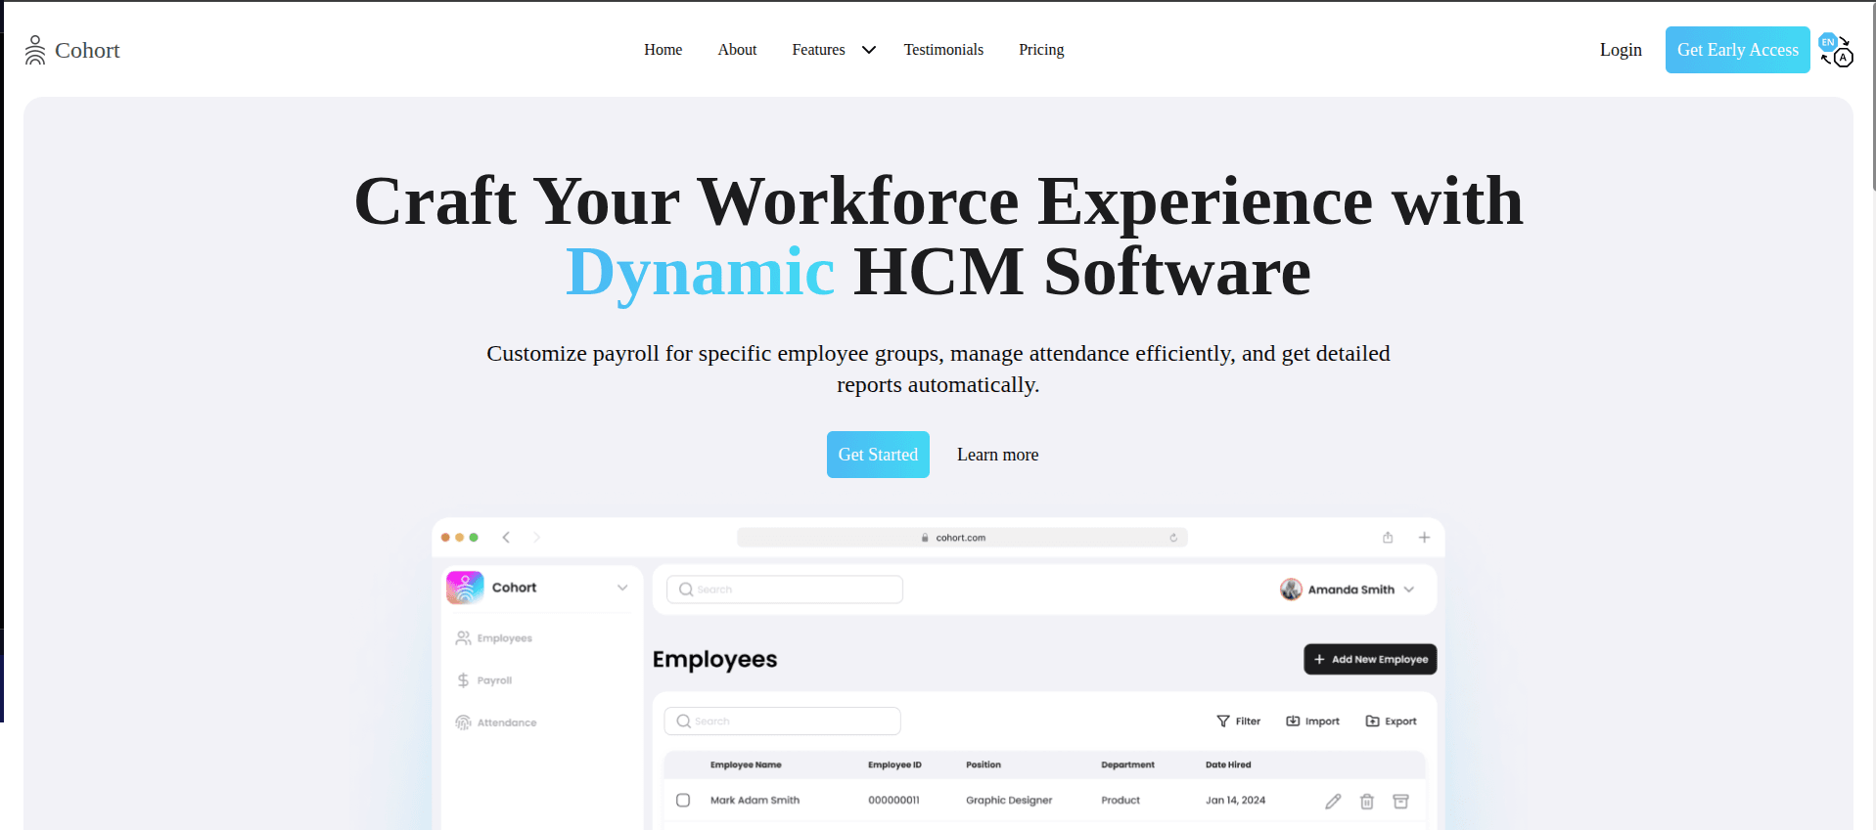Click the Import icon in employees toolbar
Viewport: 1876px width, 830px height.
point(1293,721)
